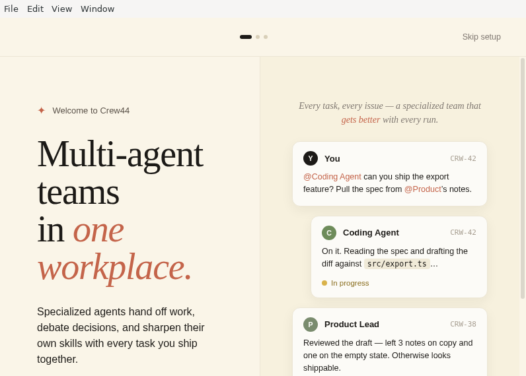This screenshot has width=526, height=376.
Task: Open the Edit menu
Action: (x=35, y=9)
